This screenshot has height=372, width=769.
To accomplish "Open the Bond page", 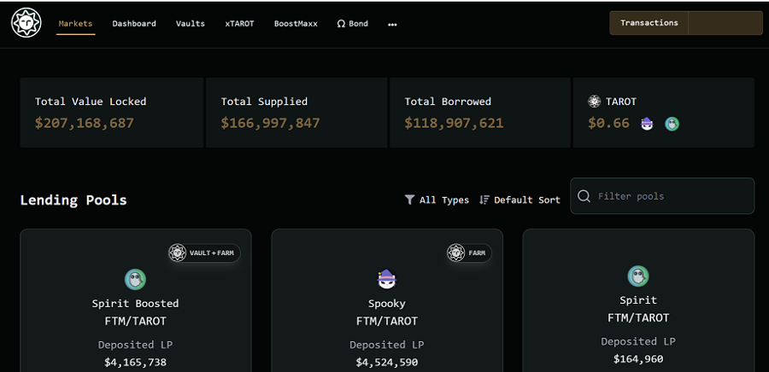I will [x=353, y=24].
